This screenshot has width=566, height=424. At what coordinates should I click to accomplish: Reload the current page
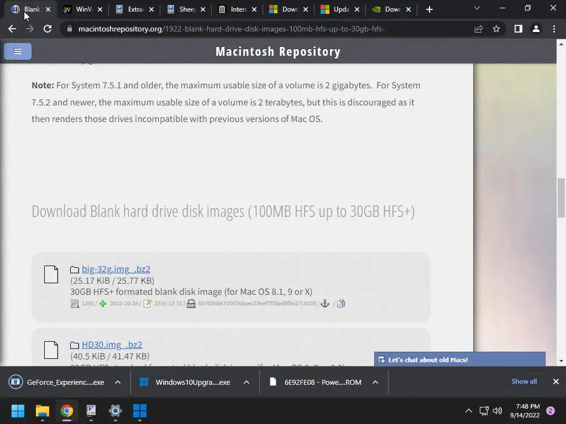(x=48, y=29)
